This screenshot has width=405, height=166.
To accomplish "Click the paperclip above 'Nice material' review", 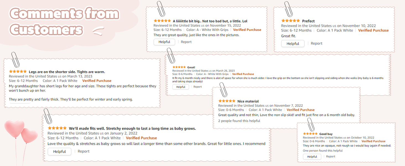I will point(223,89).
